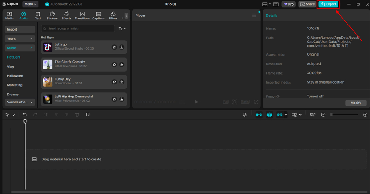Toggle main track magnet
The image size is (370, 194).
pos(259,115)
